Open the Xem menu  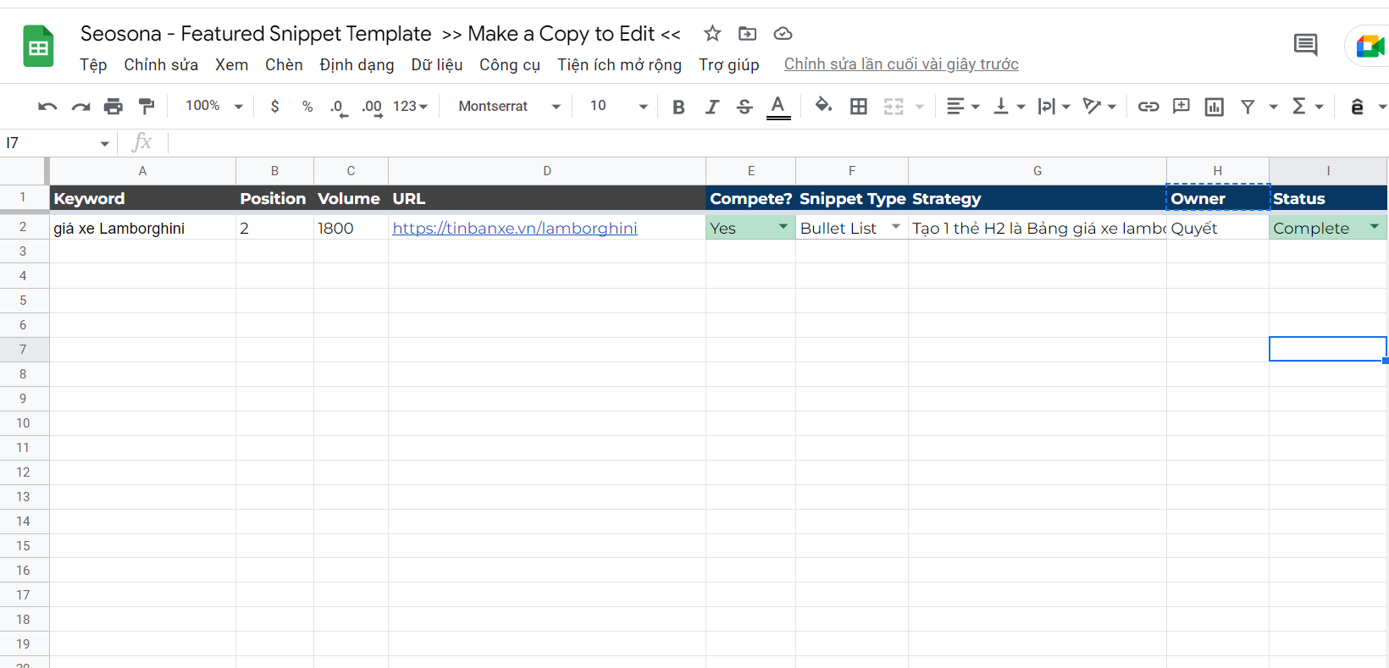[231, 64]
